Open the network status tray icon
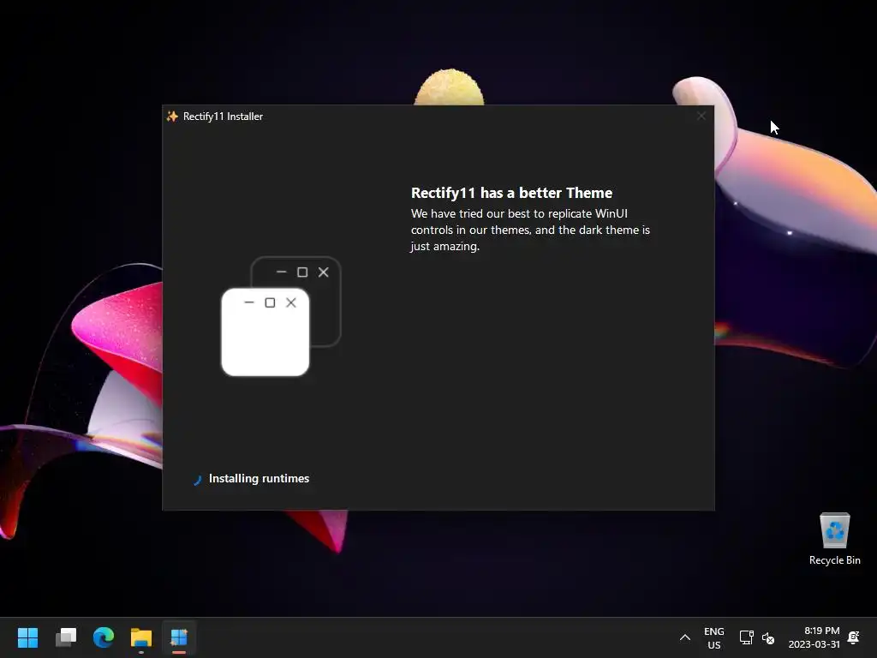The width and height of the screenshot is (877, 658). tap(746, 637)
